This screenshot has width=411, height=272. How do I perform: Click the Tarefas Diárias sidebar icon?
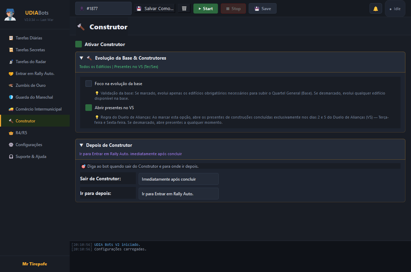11,38
